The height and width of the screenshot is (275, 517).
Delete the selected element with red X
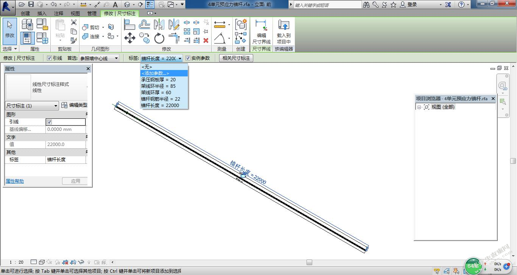[x=206, y=40]
